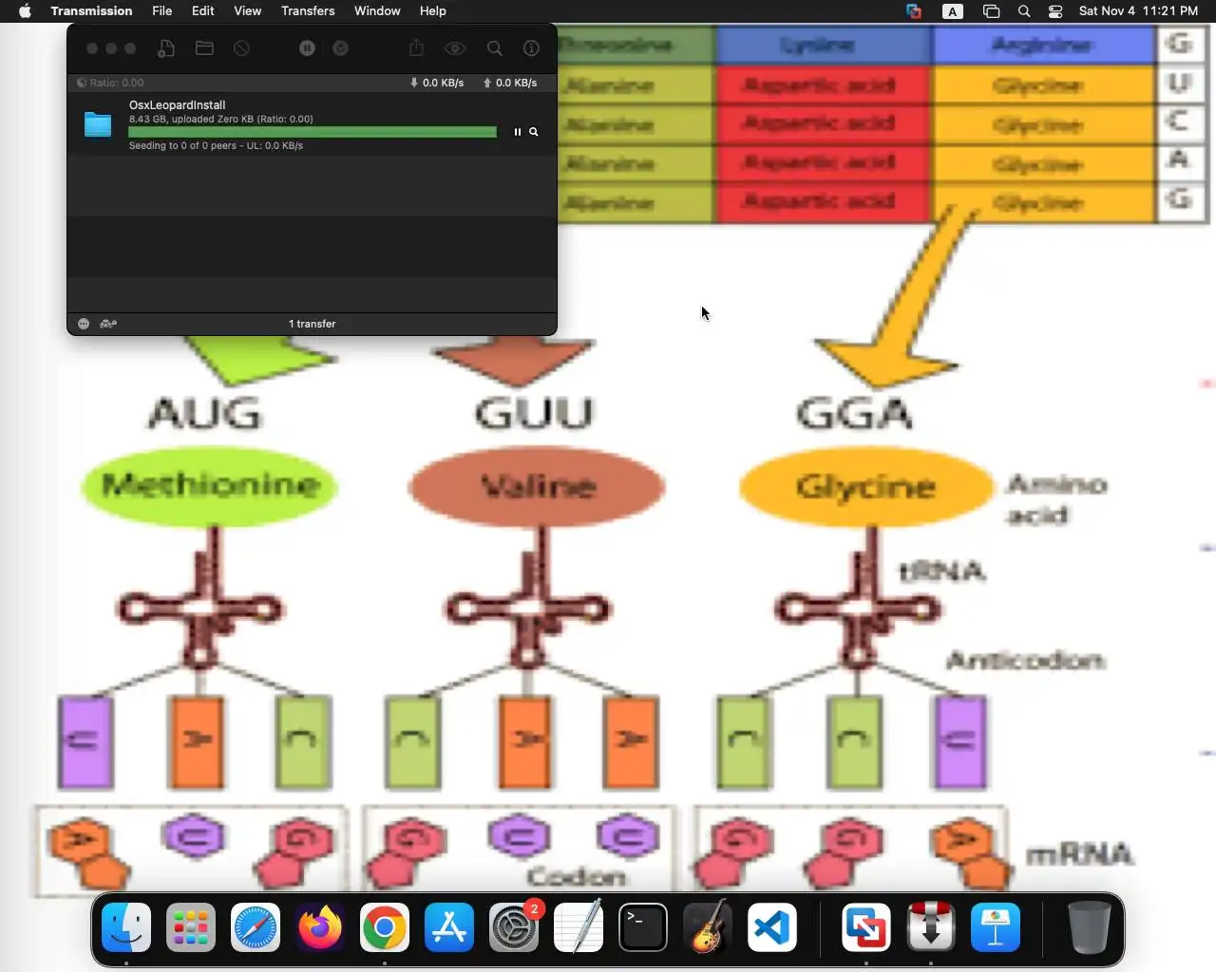Open the Transfers menu
1216x972 pixels.
click(x=308, y=10)
